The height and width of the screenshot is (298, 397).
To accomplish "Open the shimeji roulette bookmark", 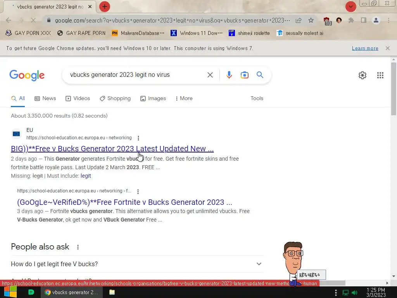I will point(249,33).
